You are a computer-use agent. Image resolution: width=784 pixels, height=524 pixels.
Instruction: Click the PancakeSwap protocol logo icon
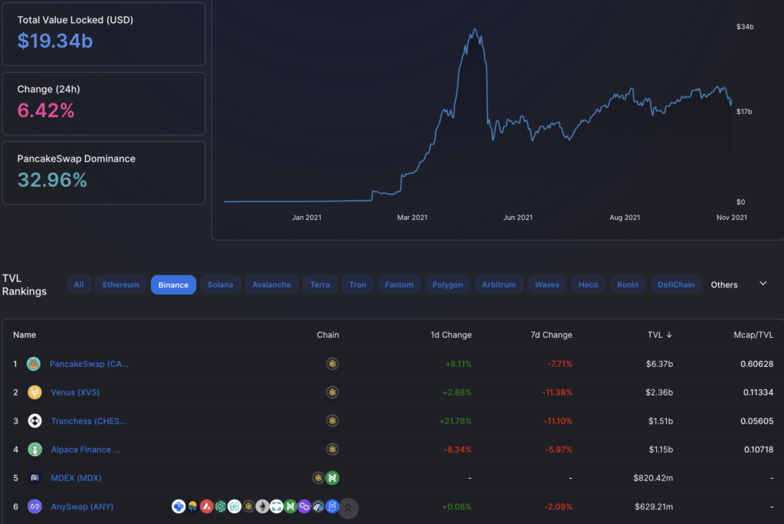point(33,364)
